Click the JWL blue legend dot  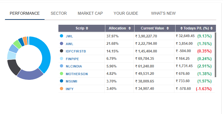click(x=61, y=36)
